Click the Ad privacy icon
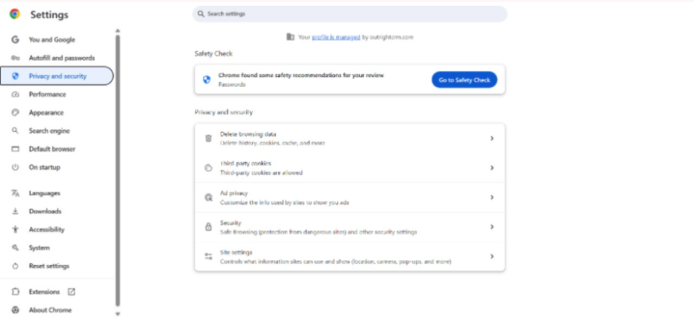Screen dimensions: 694x325 click(x=208, y=197)
